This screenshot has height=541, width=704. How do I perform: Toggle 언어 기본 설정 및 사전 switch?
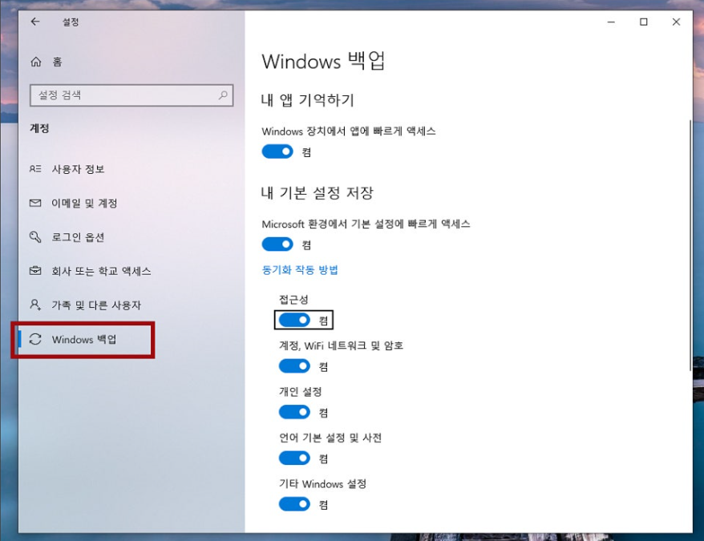pos(294,458)
